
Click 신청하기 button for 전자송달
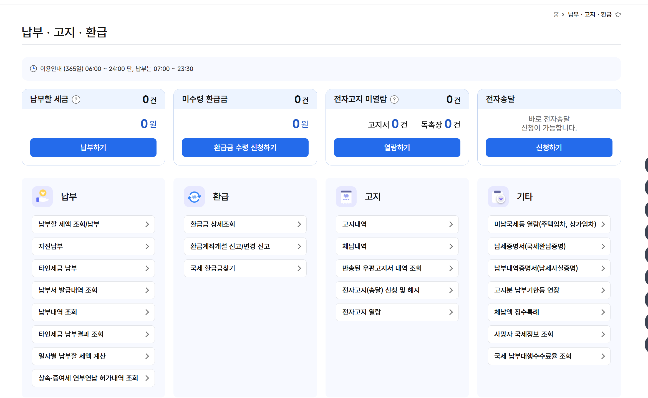549,147
